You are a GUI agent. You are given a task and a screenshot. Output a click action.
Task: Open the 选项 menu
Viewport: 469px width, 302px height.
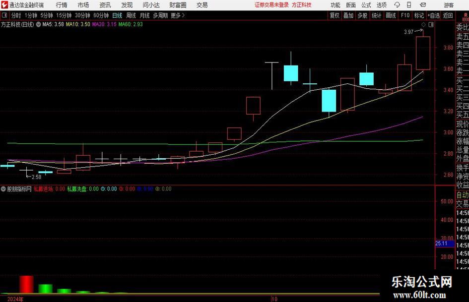click(382, 5)
